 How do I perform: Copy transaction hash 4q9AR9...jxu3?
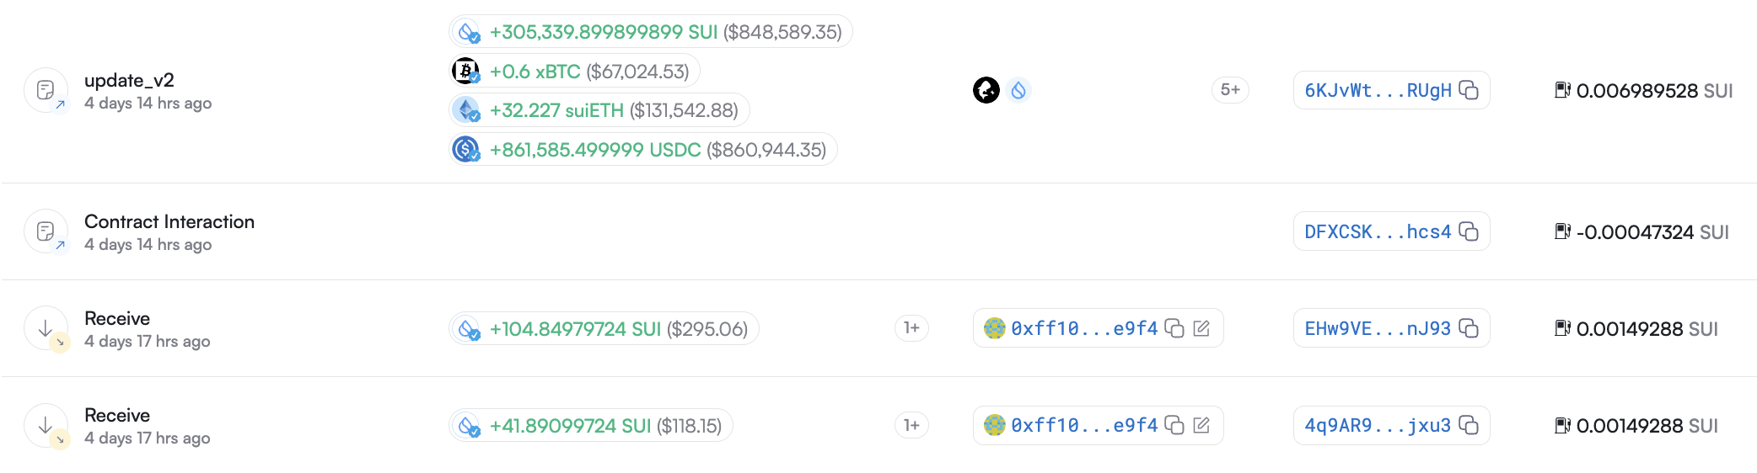(x=1469, y=425)
